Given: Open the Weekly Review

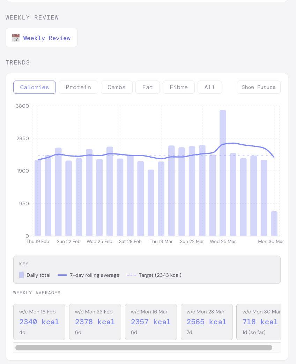Looking at the screenshot, I should (x=47, y=38).
